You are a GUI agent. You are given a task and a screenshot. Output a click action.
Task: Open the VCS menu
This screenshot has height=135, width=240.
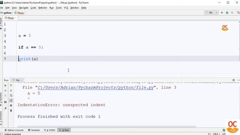66,7
